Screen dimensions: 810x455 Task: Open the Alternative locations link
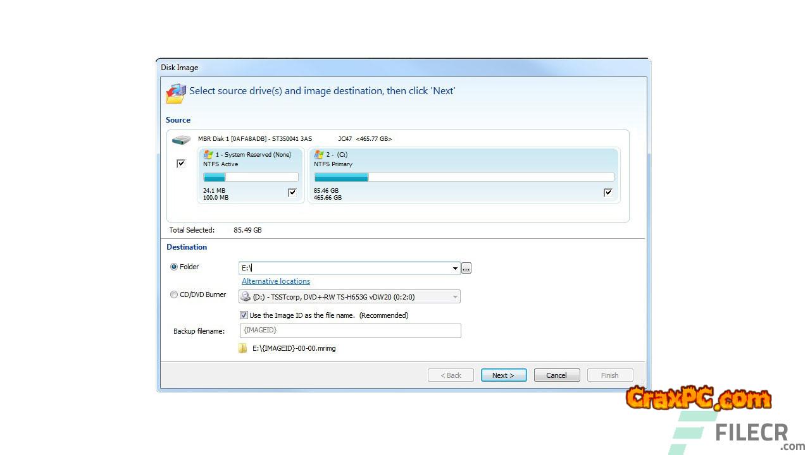276,281
